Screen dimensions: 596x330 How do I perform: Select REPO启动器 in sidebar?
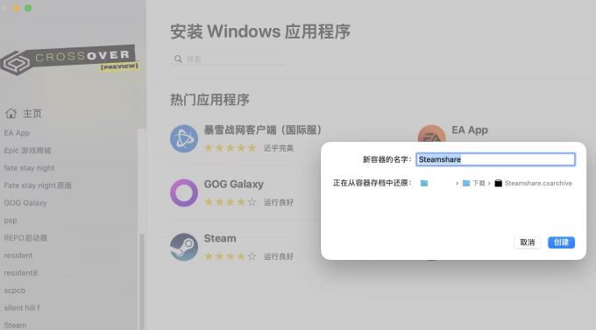tap(25, 238)
